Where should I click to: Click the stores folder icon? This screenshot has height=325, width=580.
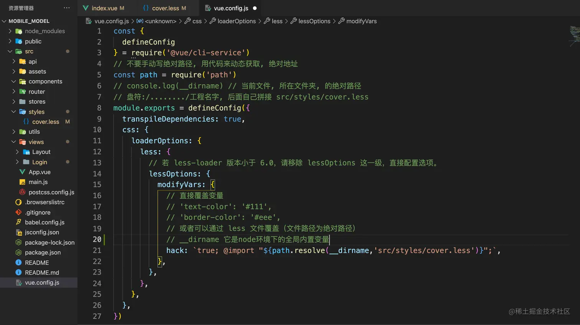tap(22, 102)
